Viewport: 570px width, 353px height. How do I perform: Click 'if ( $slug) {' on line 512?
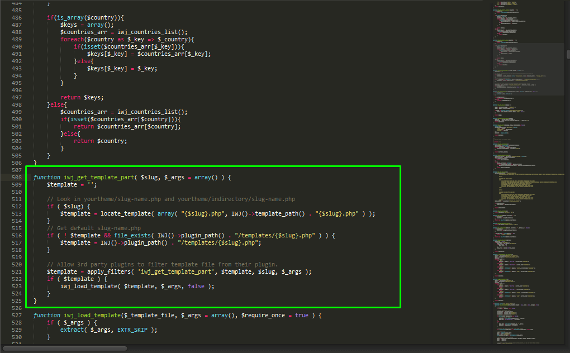click(x=69, y=206)
